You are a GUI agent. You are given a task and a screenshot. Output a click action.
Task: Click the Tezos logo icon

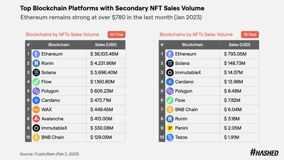(170, 137)
